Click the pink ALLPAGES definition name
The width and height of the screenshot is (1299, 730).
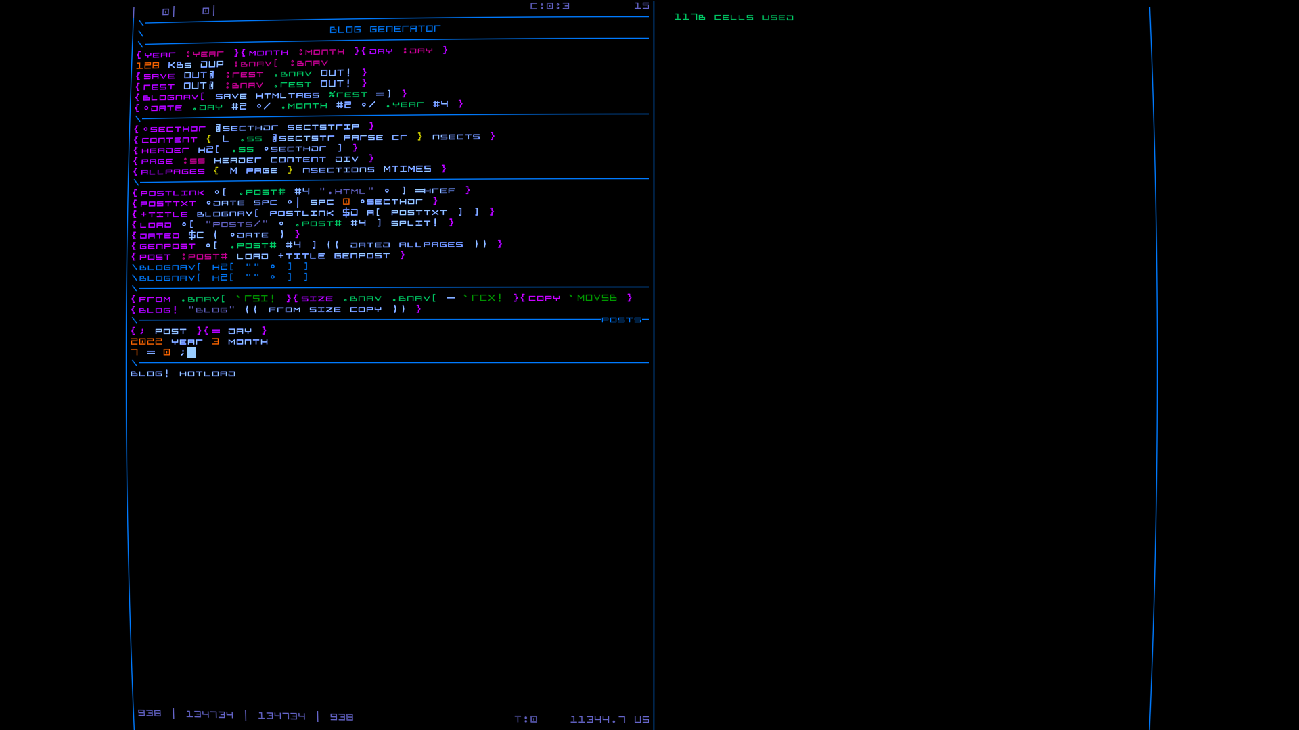(173, 172)
